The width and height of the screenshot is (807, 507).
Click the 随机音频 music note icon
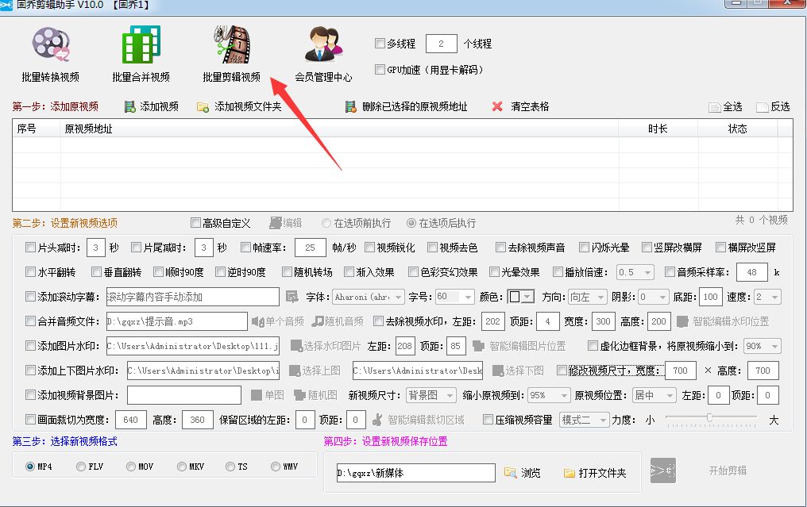tap(318, 321)
